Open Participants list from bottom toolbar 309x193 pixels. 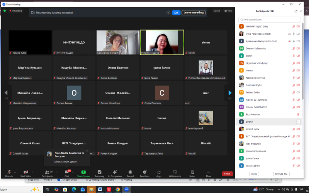click(x=47, y=173)
